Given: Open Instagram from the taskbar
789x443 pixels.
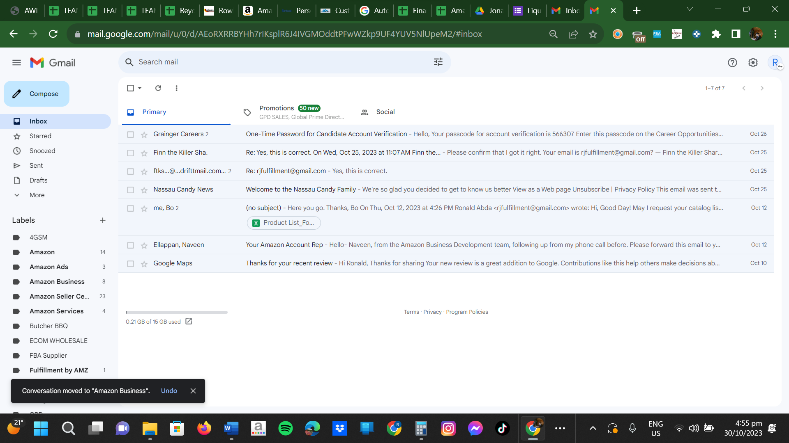Looking at the screenshot, I should tap(448, 428).
